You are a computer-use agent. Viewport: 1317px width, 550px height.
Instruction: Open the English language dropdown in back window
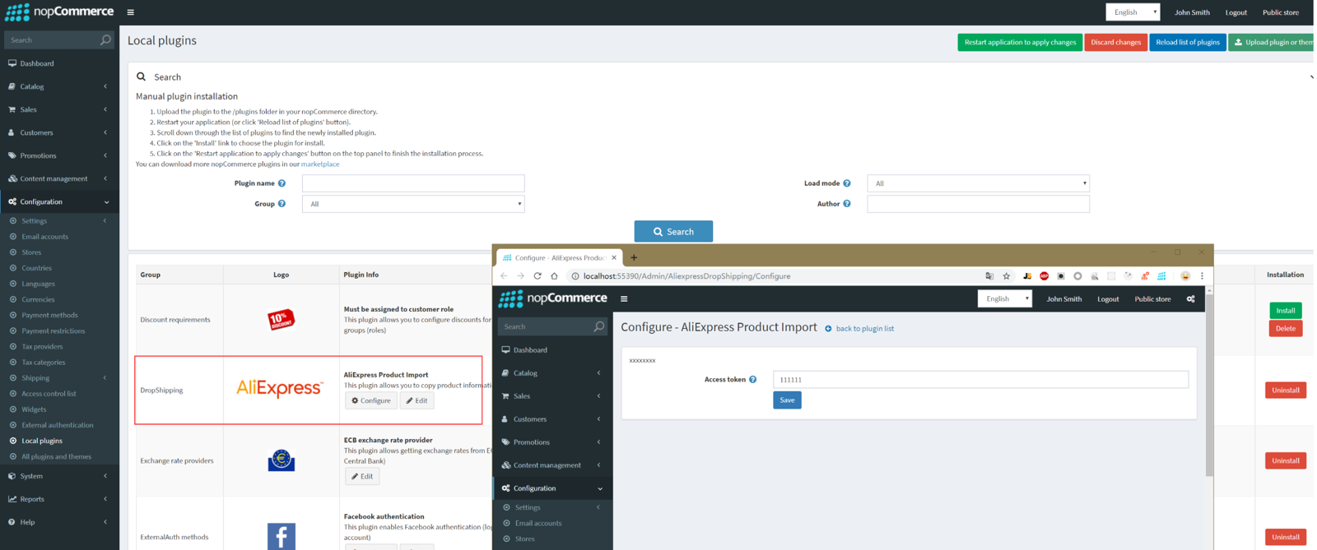(x=1133, y=12)
